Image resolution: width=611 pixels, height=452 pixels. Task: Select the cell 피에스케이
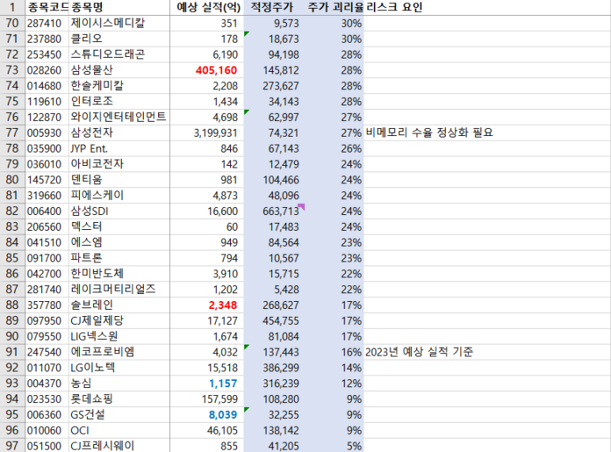[x=119, y=196]
